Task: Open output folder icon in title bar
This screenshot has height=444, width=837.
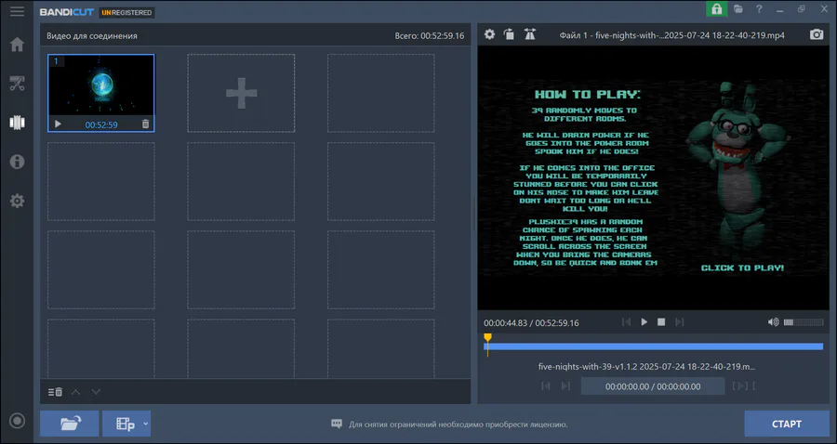Action: click(738, 9)
